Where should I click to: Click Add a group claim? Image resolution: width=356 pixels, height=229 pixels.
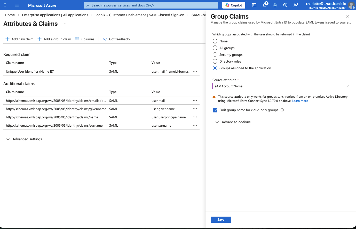54,39
